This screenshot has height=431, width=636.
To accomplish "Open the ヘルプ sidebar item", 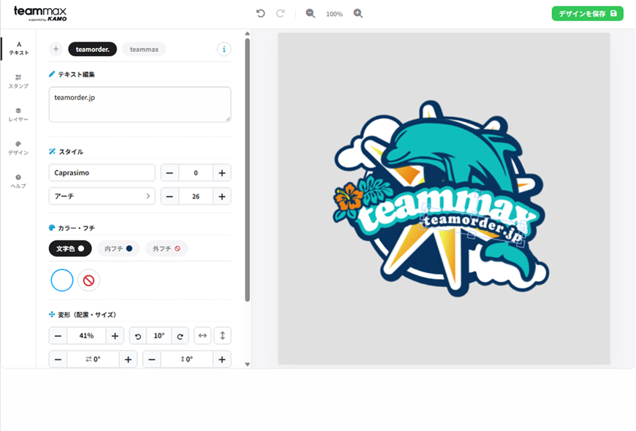I will click(19, 181).
